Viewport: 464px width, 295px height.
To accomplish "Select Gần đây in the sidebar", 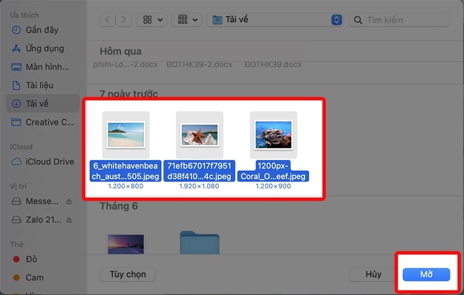I will coord(42,30).
